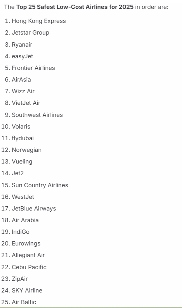
Task: Select IndiGo in the list
Action: pyautogui.click(x=21, y=232)
